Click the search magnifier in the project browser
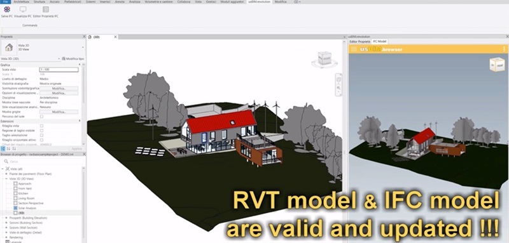Image resolution: width=509 pixels, height=243 pixels. point(6,161)
